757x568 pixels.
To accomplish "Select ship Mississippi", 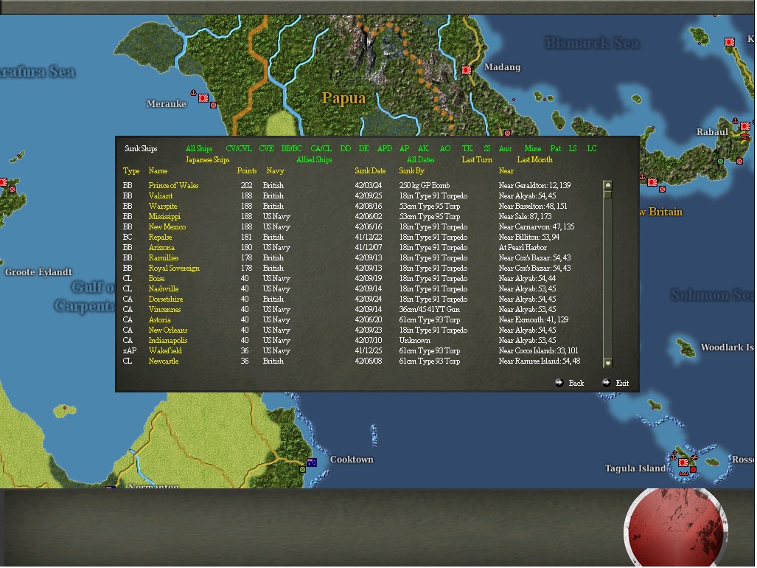I will click(164, 216).
